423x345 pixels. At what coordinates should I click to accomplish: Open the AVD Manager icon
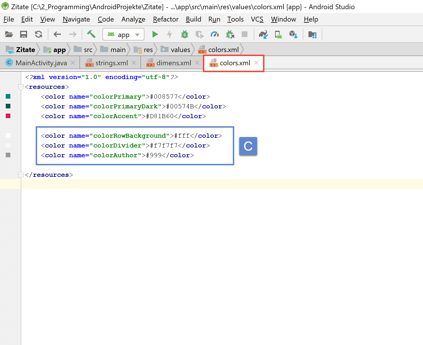tap(278, 34)
